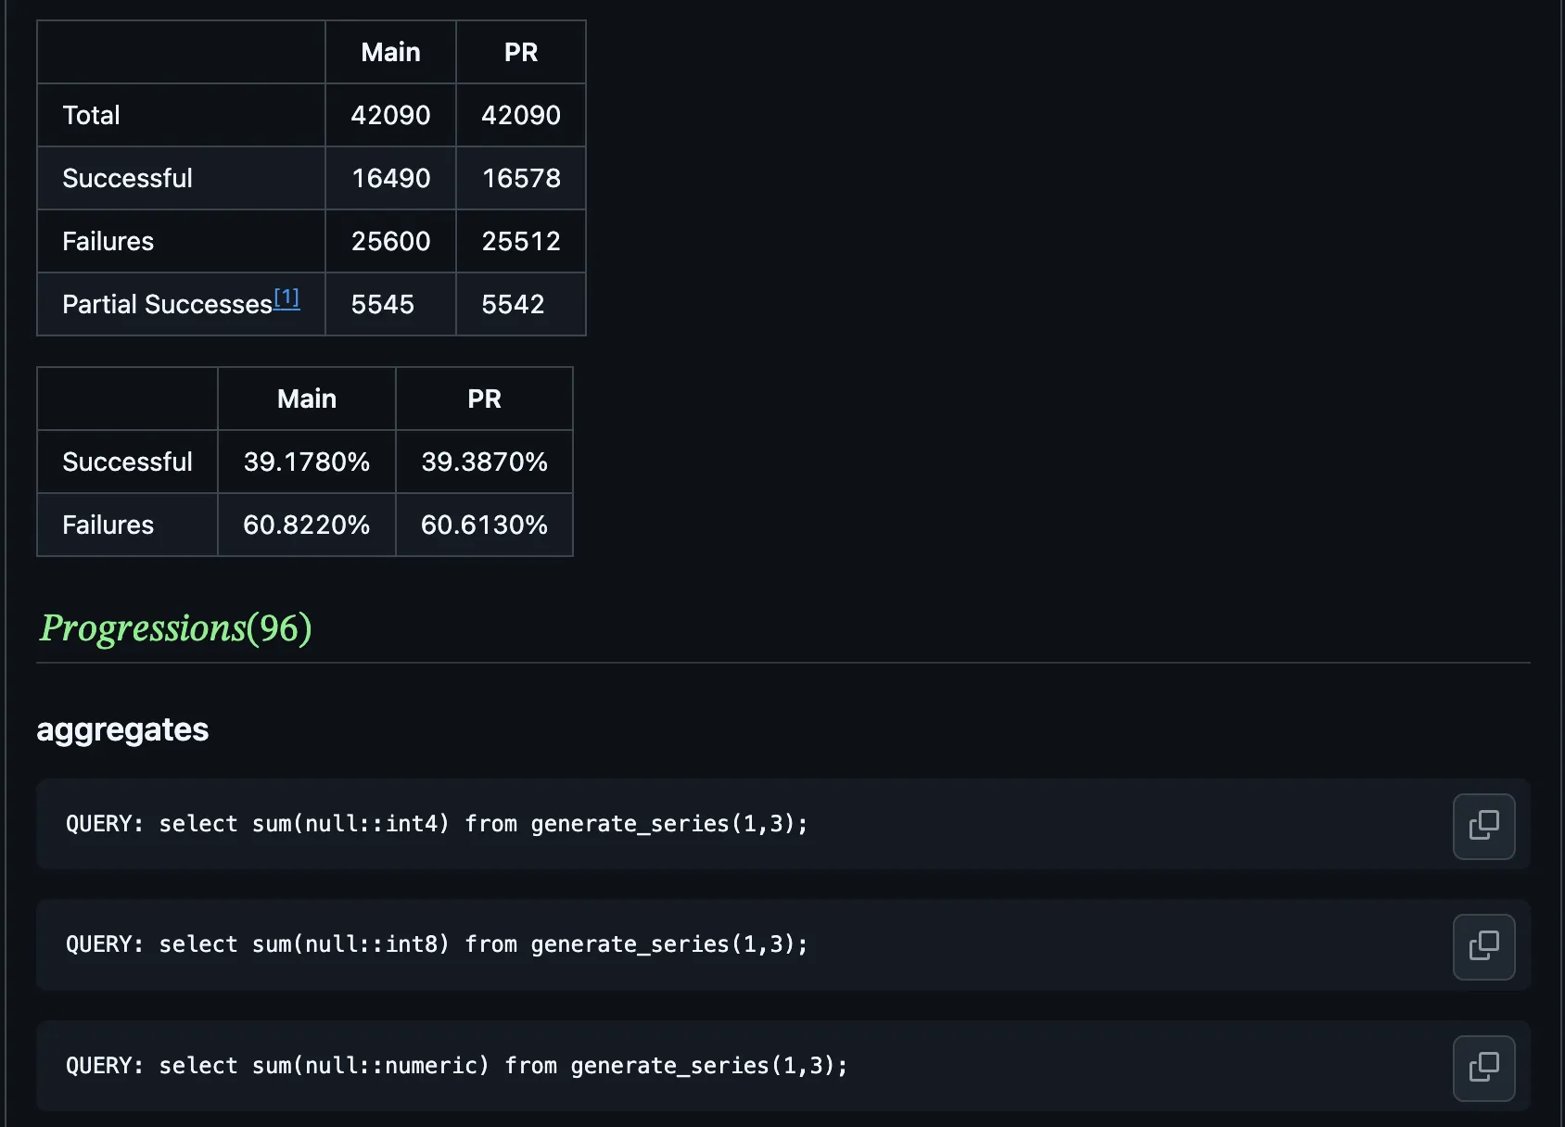
Task: Click the sum(null::numeric) query code block
Action: (x=456, y=1066)
